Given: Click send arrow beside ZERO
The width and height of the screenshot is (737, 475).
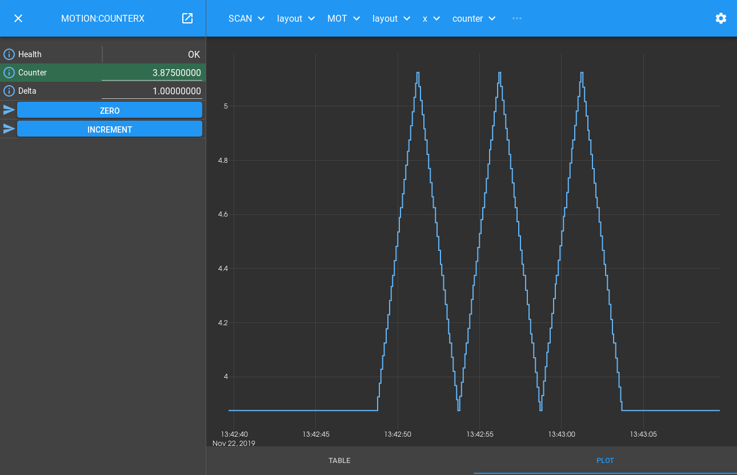Looking at the screenshot, I should (9, 110).
